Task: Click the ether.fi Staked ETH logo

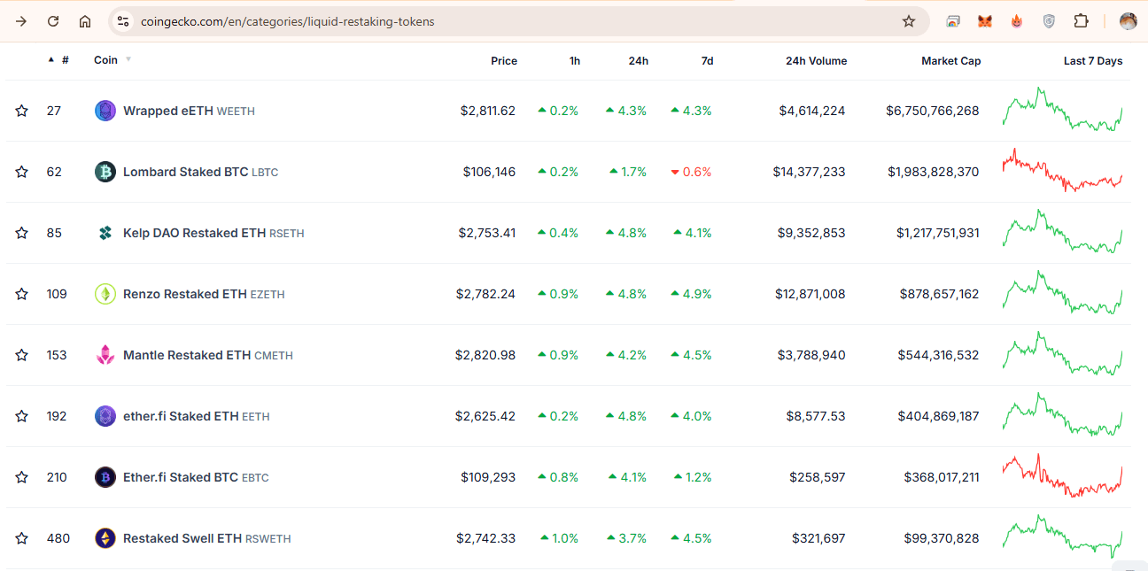Action: coord(105,416)
